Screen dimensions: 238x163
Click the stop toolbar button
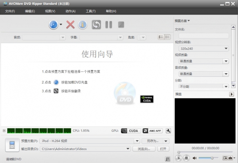[121, 25]
